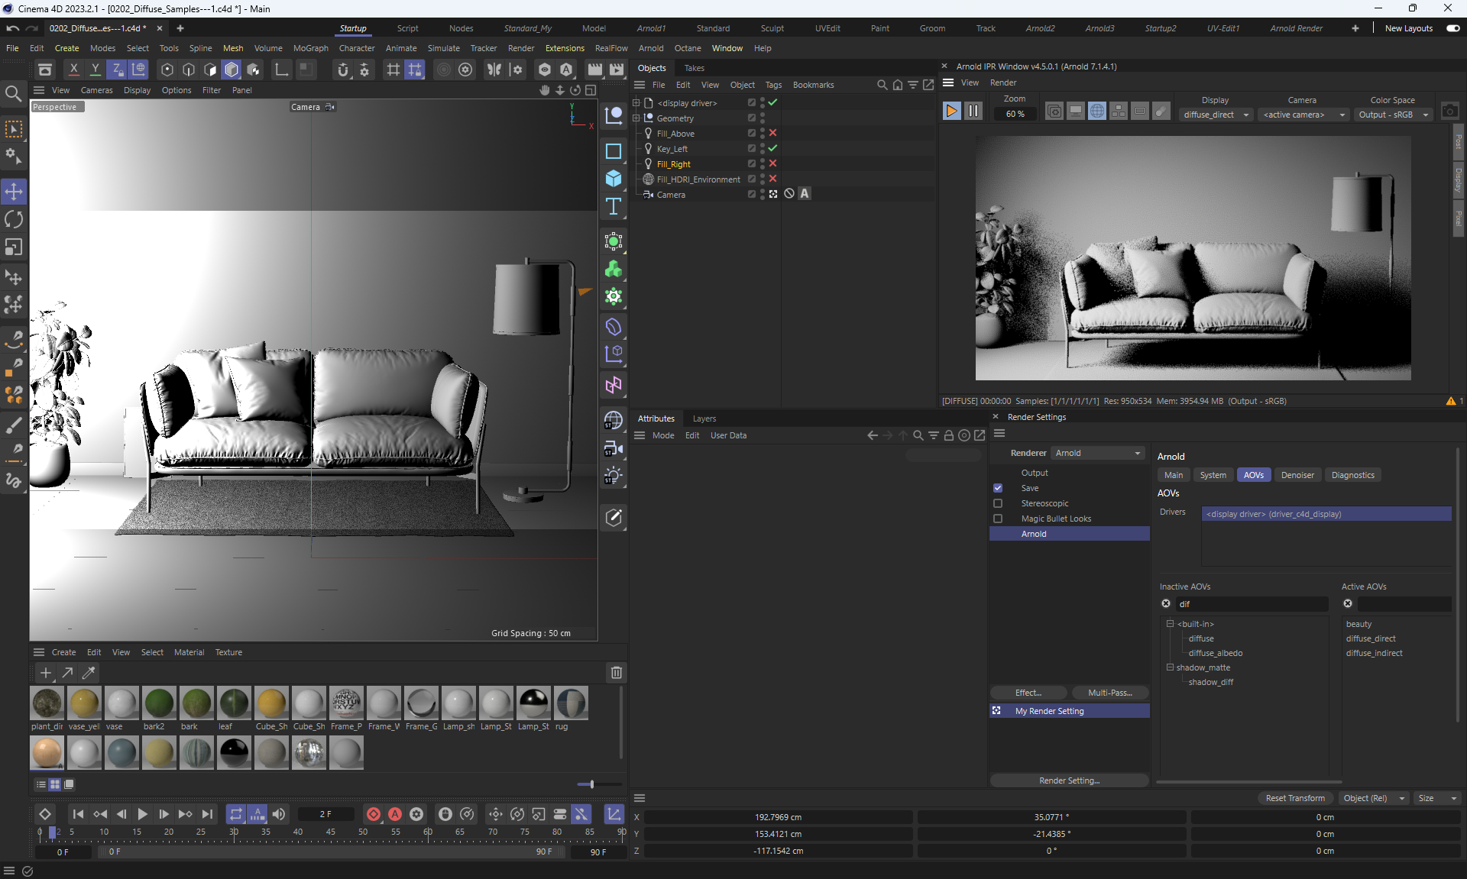Adjust the material preview size slider
This screenshot has width=1467, height=879.
(x=591, y=784)
